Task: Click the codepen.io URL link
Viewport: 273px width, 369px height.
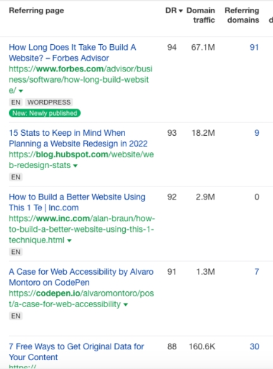Action: (81, 299)
